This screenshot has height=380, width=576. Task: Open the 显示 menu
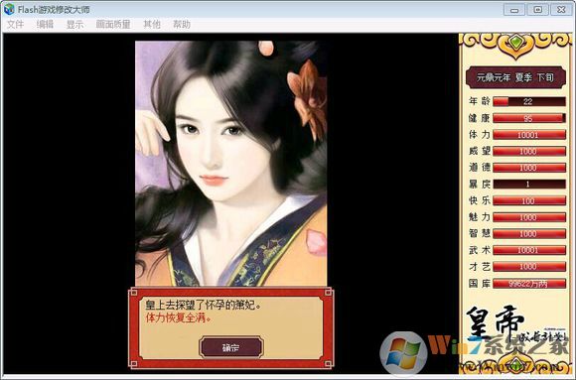click(74, 25)
